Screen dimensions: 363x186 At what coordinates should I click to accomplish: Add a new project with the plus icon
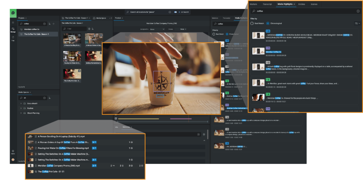(x=54, y=24)
